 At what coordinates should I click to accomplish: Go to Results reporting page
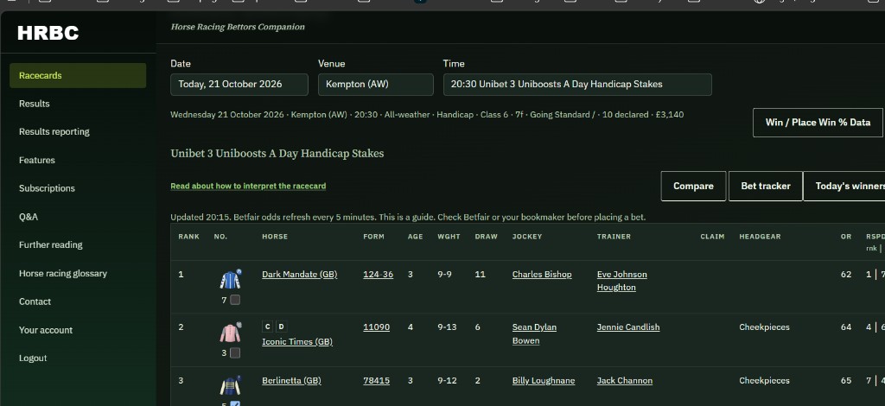[x=54, y=132]
